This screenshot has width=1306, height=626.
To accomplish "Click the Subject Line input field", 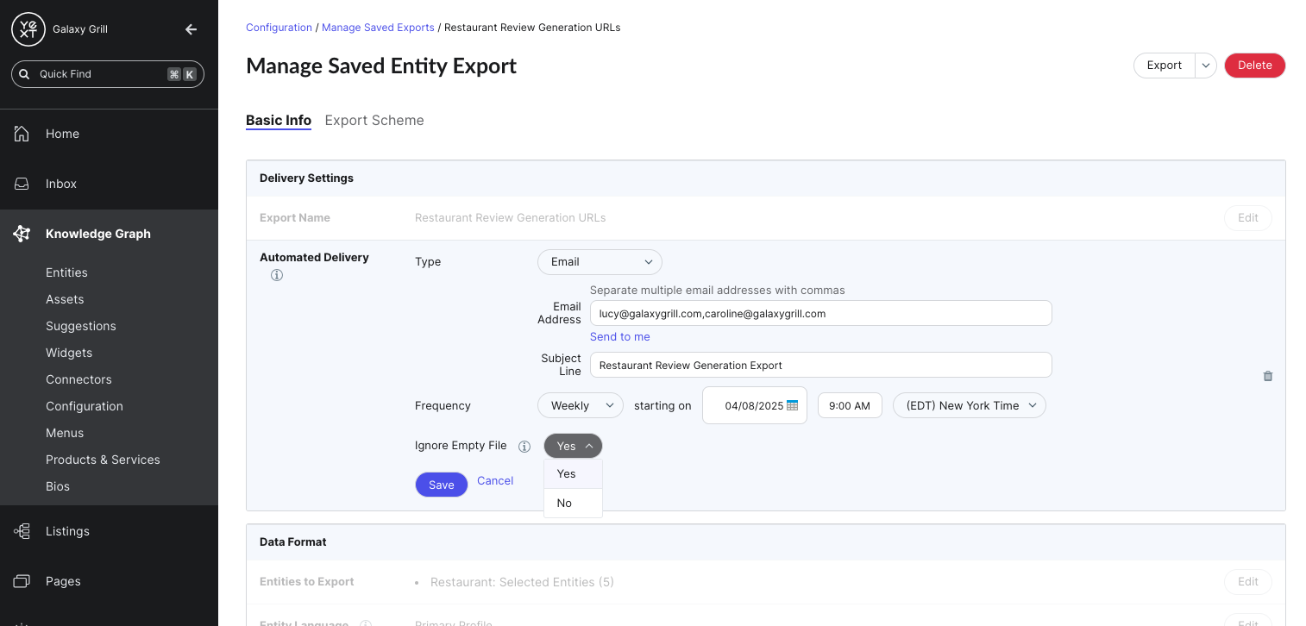I will (x=819, y=365).
